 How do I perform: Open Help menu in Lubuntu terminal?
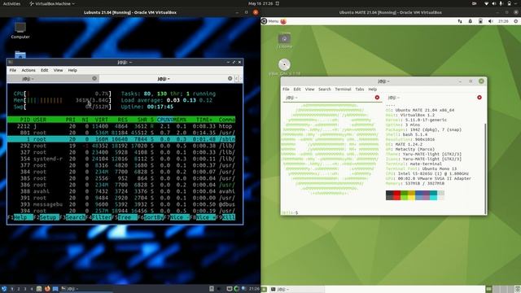(72, 71)
